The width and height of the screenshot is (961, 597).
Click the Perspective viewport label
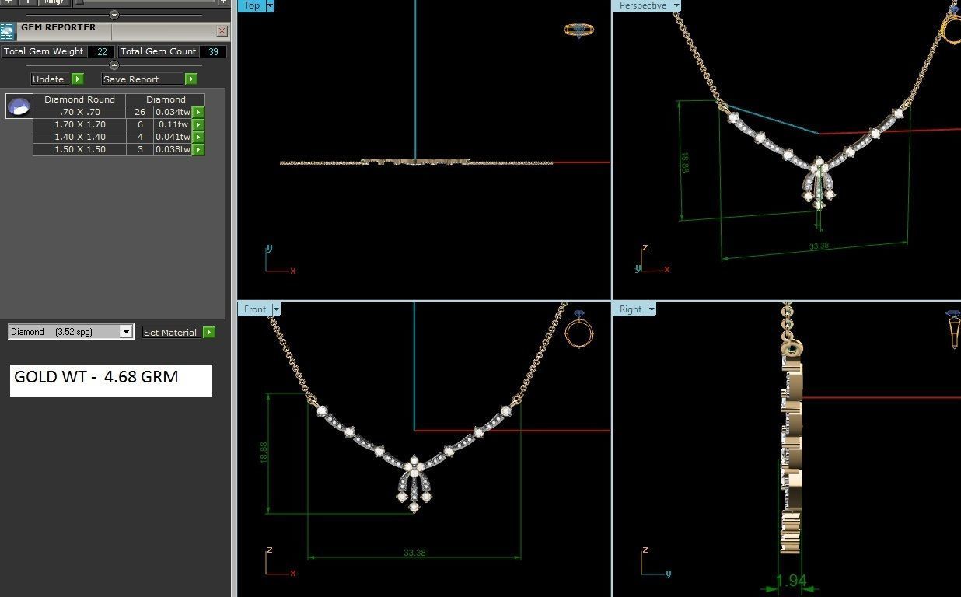click(x=643, y=5)
